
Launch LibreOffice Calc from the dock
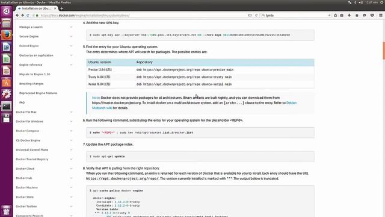pyautogui.click(x=7, y=59)
